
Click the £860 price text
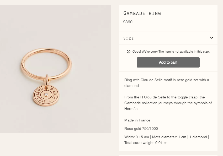[x=128, y=22]
